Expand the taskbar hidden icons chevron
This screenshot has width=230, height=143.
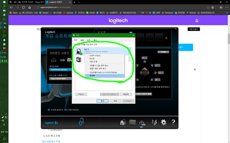(6, 114)
